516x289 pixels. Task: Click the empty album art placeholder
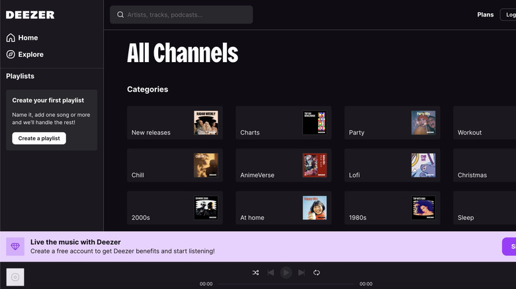(15, 277)
